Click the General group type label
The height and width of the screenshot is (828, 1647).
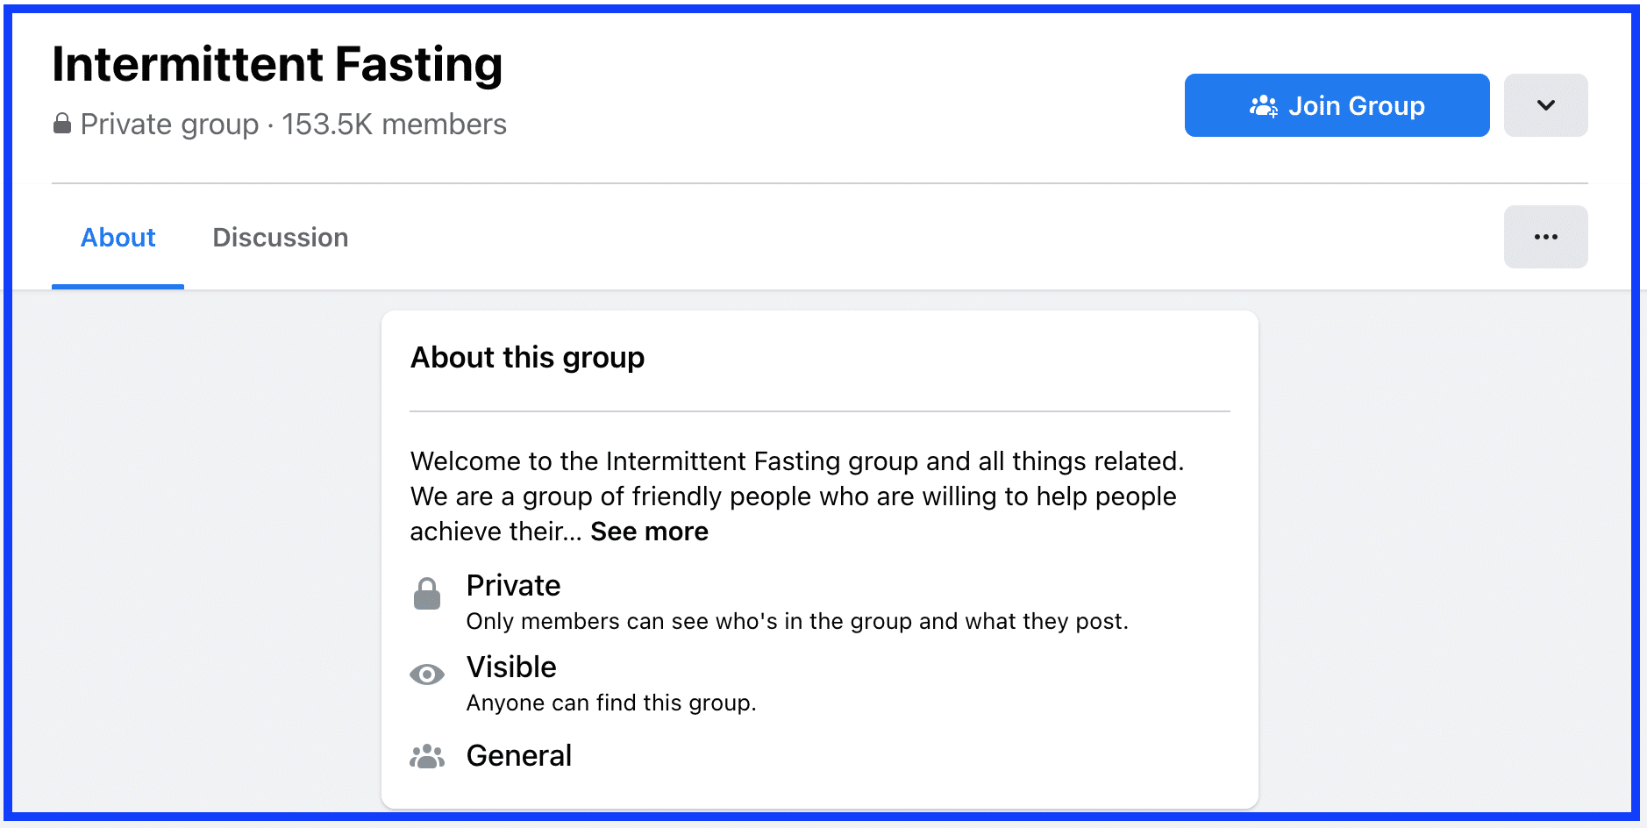coord(518,755)
